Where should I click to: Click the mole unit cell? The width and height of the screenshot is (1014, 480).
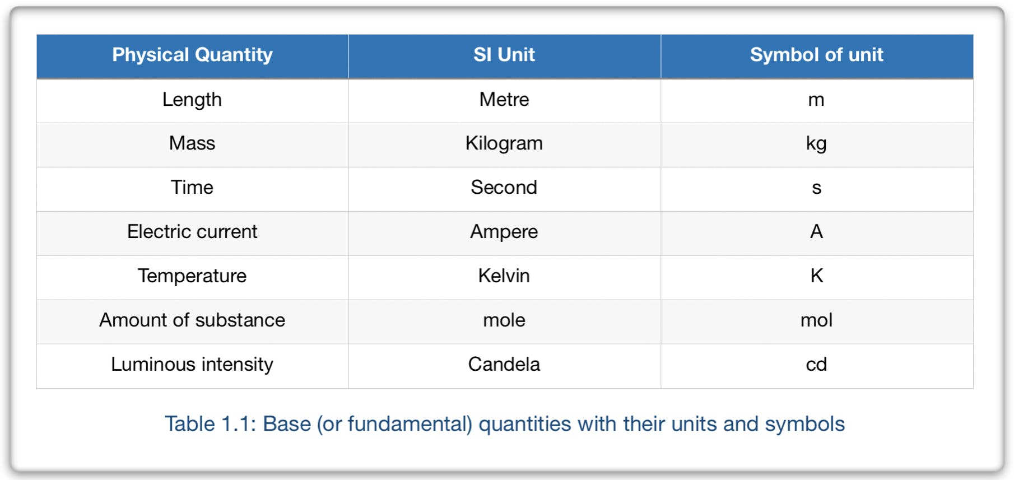tap(504, 320)
